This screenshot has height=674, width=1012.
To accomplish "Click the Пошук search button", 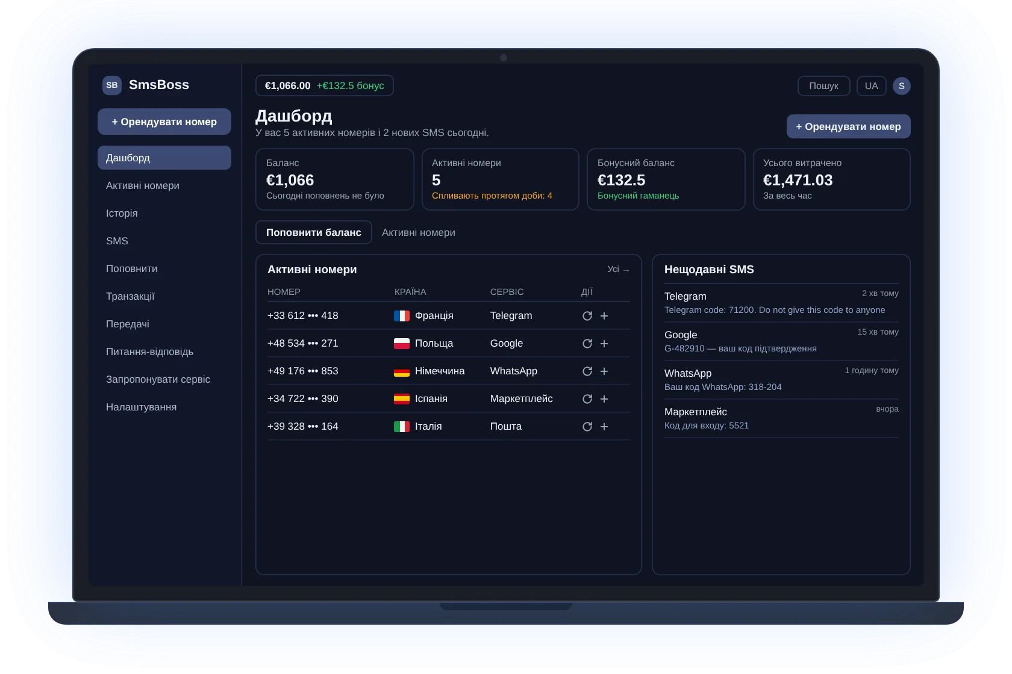I will click(x=823, y=86).
